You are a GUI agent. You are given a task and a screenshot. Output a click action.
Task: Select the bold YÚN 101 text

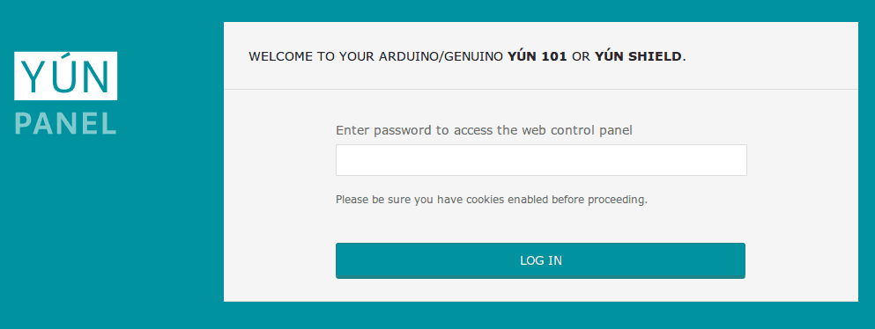click(537, 57)
